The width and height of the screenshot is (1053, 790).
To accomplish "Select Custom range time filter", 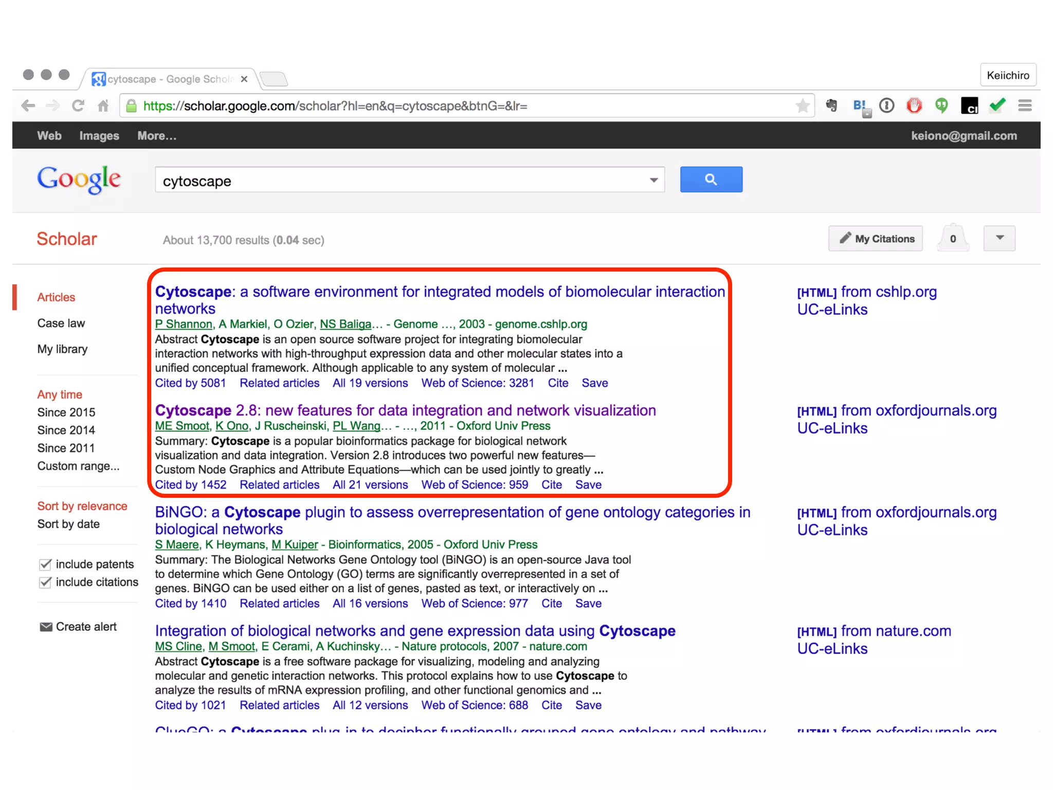I will point(78,466).
